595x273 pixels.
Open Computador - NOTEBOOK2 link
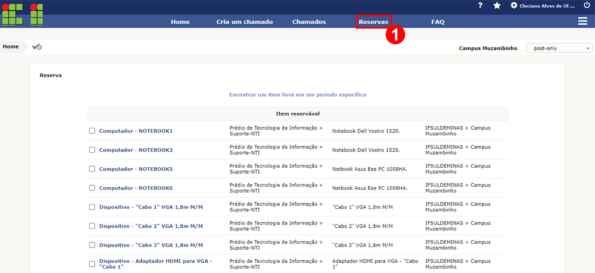click(x=136, y=150)
